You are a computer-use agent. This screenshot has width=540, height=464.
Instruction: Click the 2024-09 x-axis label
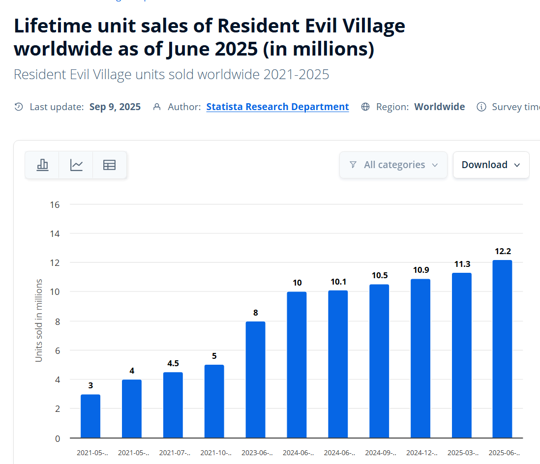tap(381, 453)
